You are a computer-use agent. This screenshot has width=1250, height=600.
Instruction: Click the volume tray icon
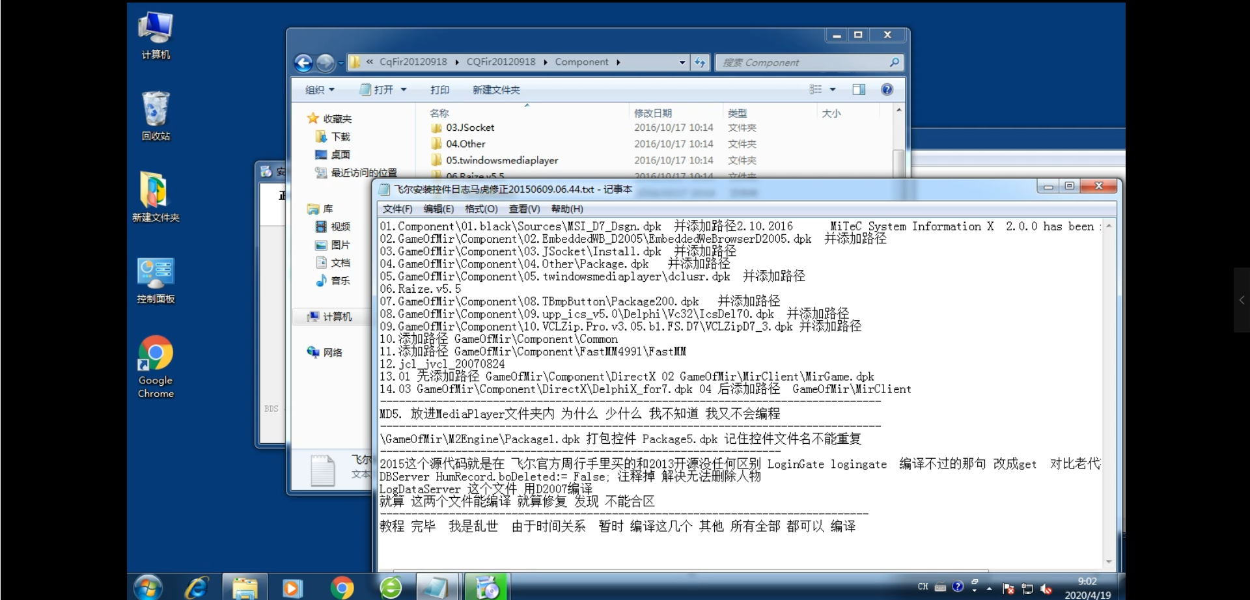(x=1046, y=589)
